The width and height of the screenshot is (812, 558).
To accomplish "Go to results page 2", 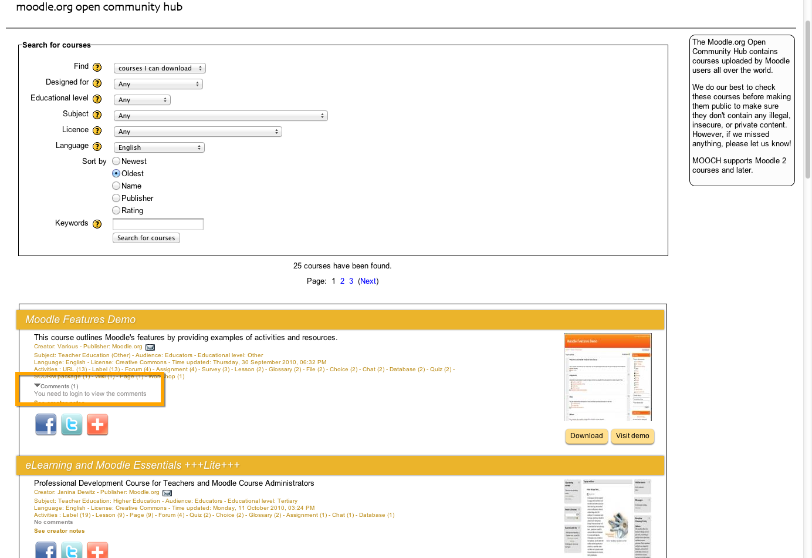I will [342, 281].
